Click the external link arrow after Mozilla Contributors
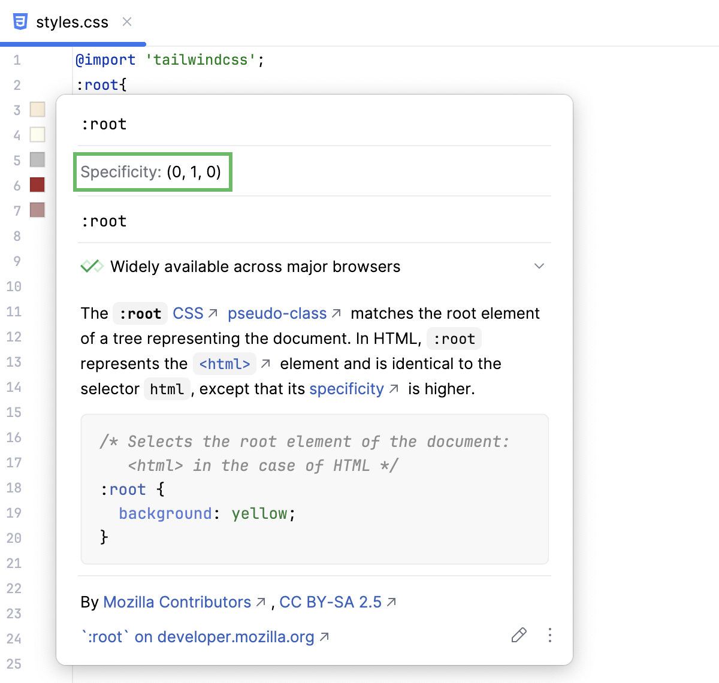The width and height of the screenshot is (719, 683). 260,602
